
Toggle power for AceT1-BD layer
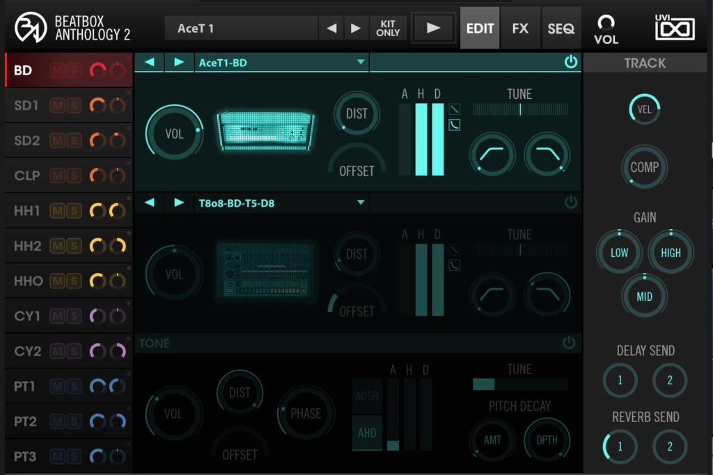point(571,62)
